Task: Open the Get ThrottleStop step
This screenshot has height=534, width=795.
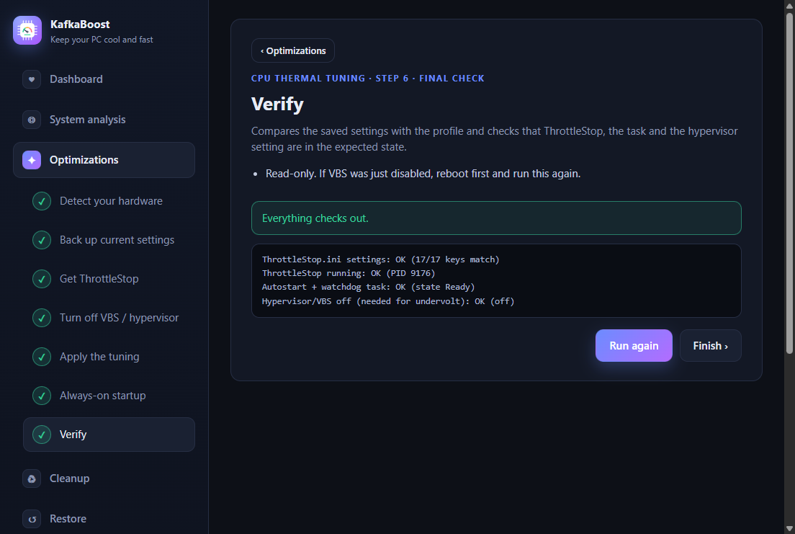Action: [109, 279]
